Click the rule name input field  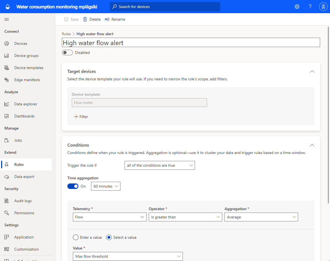click(191, 42)
